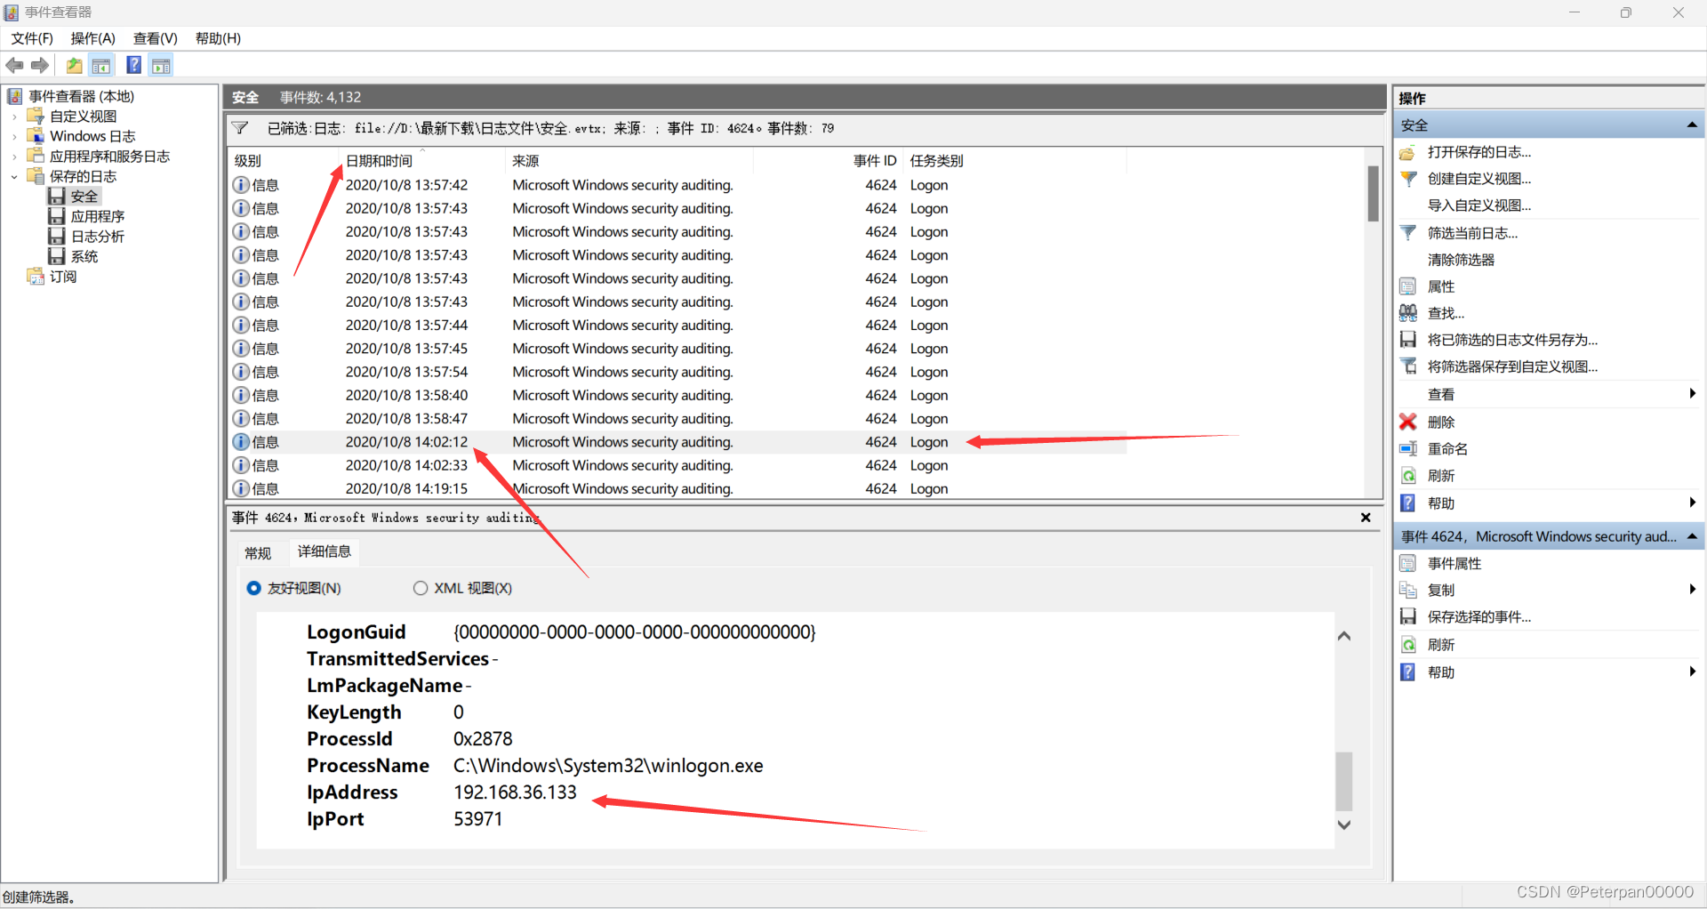Click 导入自定义视图... action
Viewport: 1707px width, 909px height.
[1479, 205]
